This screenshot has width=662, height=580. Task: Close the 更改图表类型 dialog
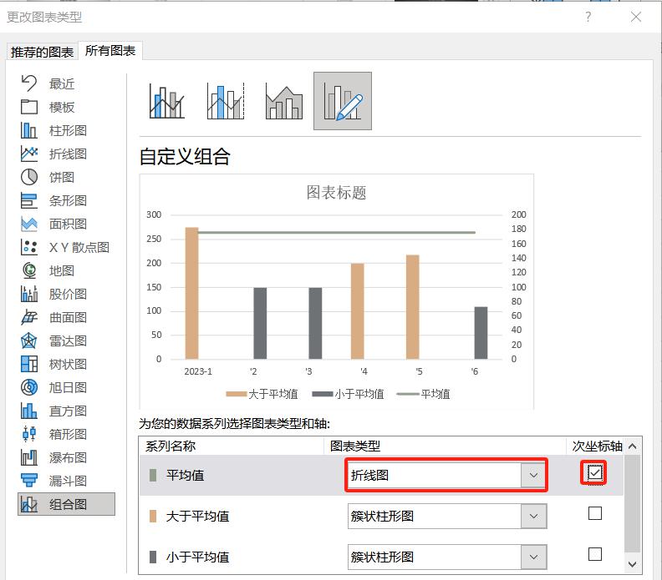(636, 17)
